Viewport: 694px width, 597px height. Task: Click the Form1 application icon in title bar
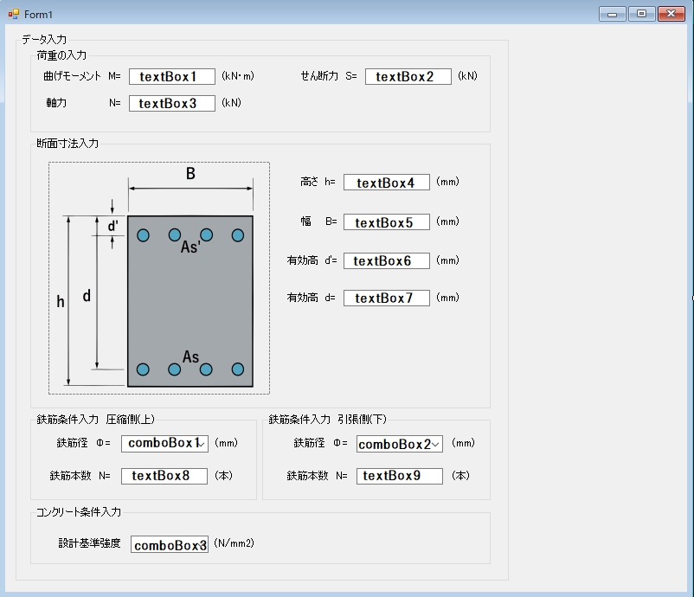[x=14, y=14]
